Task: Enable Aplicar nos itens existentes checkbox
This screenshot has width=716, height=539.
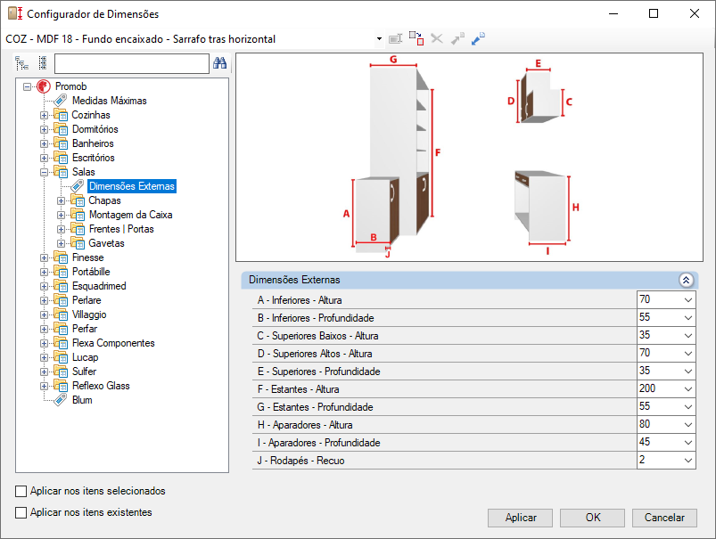Action: click(x=21, y=512)
